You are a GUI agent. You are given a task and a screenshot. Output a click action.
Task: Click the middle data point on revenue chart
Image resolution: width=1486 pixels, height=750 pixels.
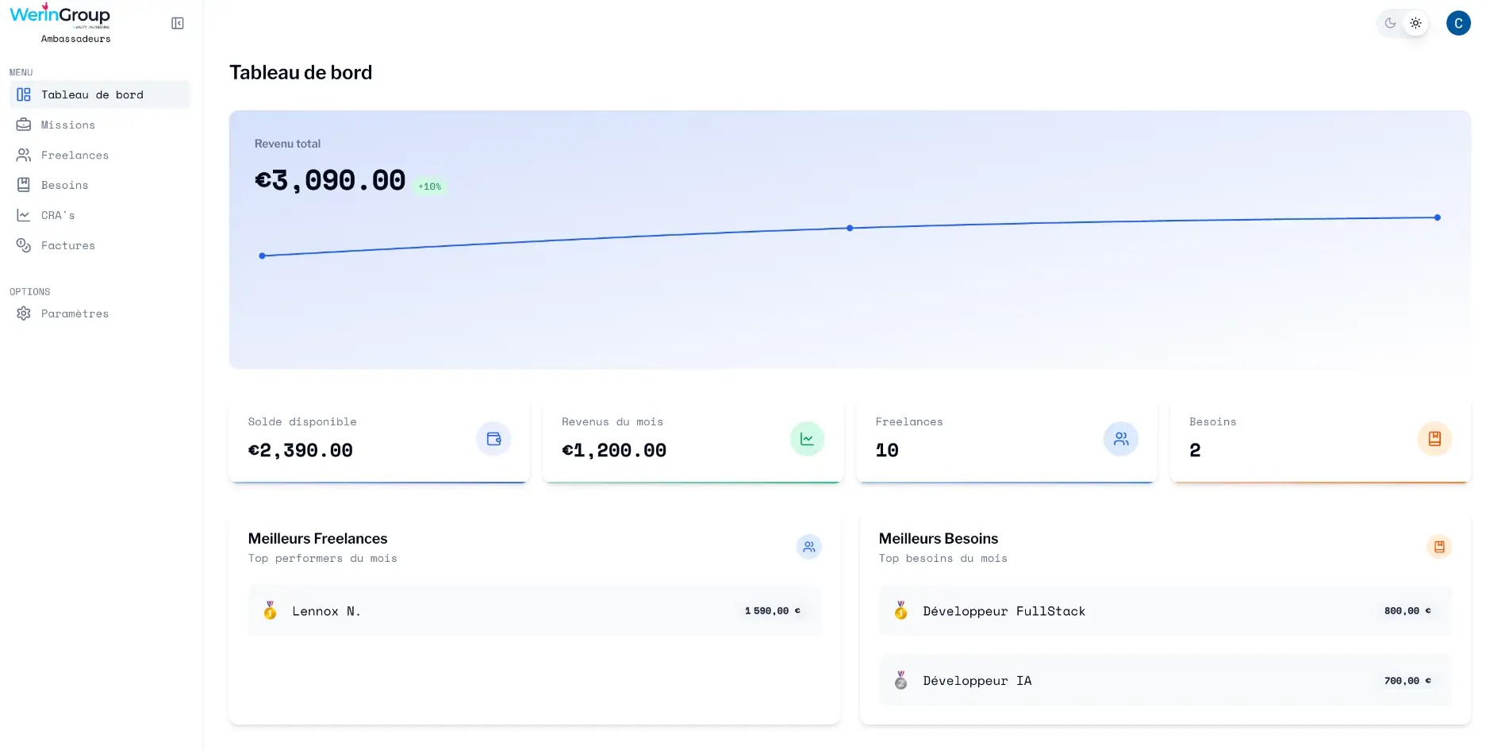click(x=850, y=228)
